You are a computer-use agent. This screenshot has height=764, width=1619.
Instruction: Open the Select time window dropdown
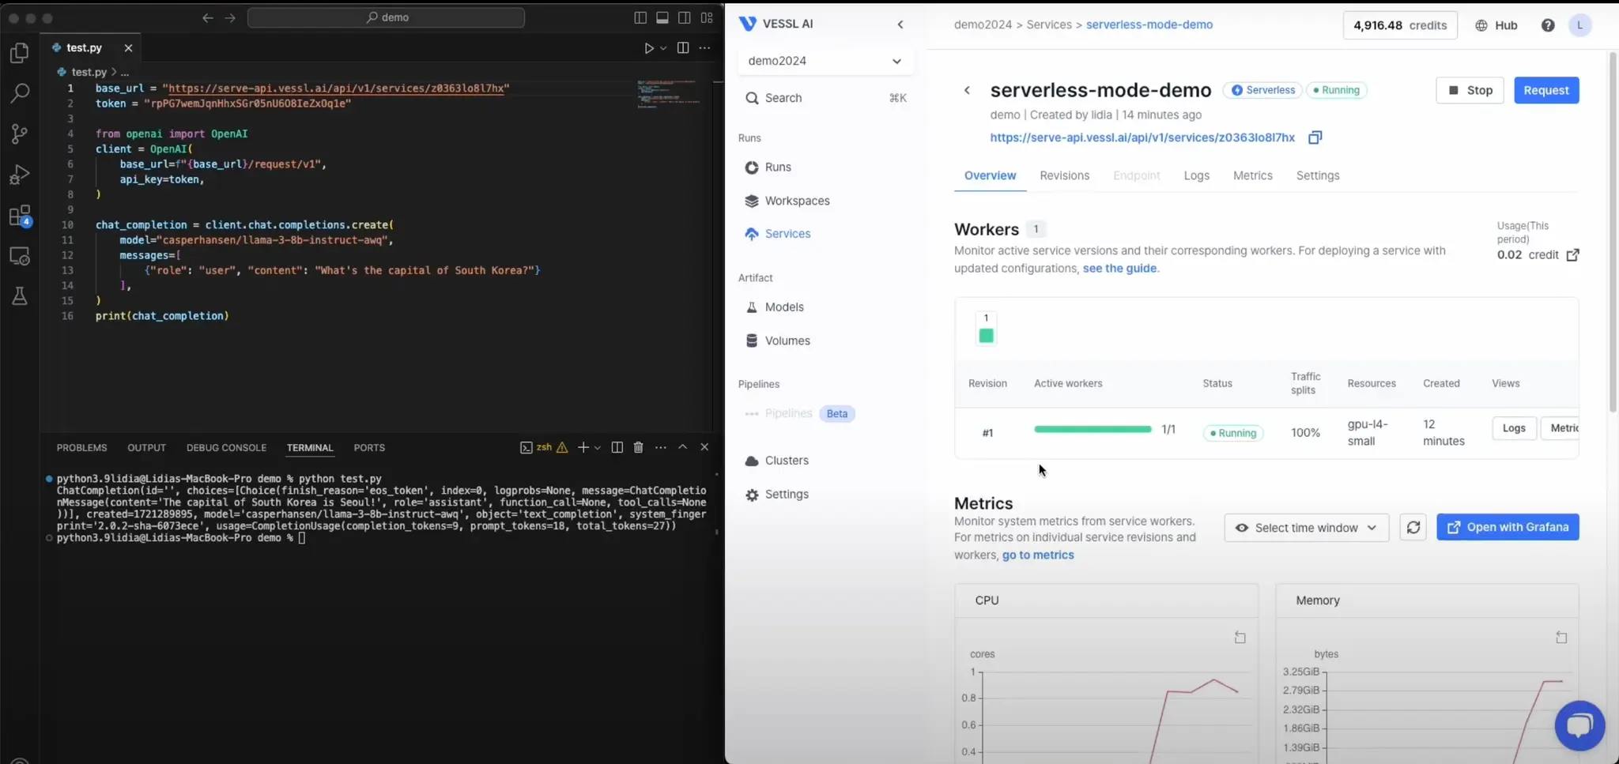pos(1306,528)
